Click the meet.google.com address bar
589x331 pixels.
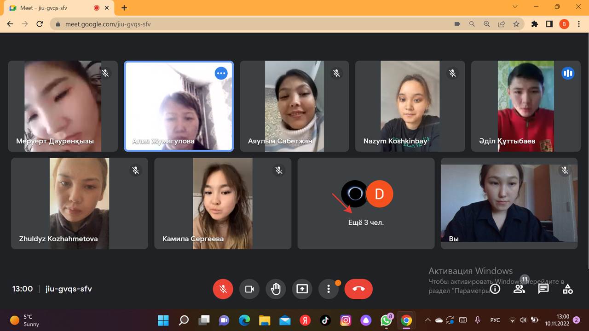230,24
